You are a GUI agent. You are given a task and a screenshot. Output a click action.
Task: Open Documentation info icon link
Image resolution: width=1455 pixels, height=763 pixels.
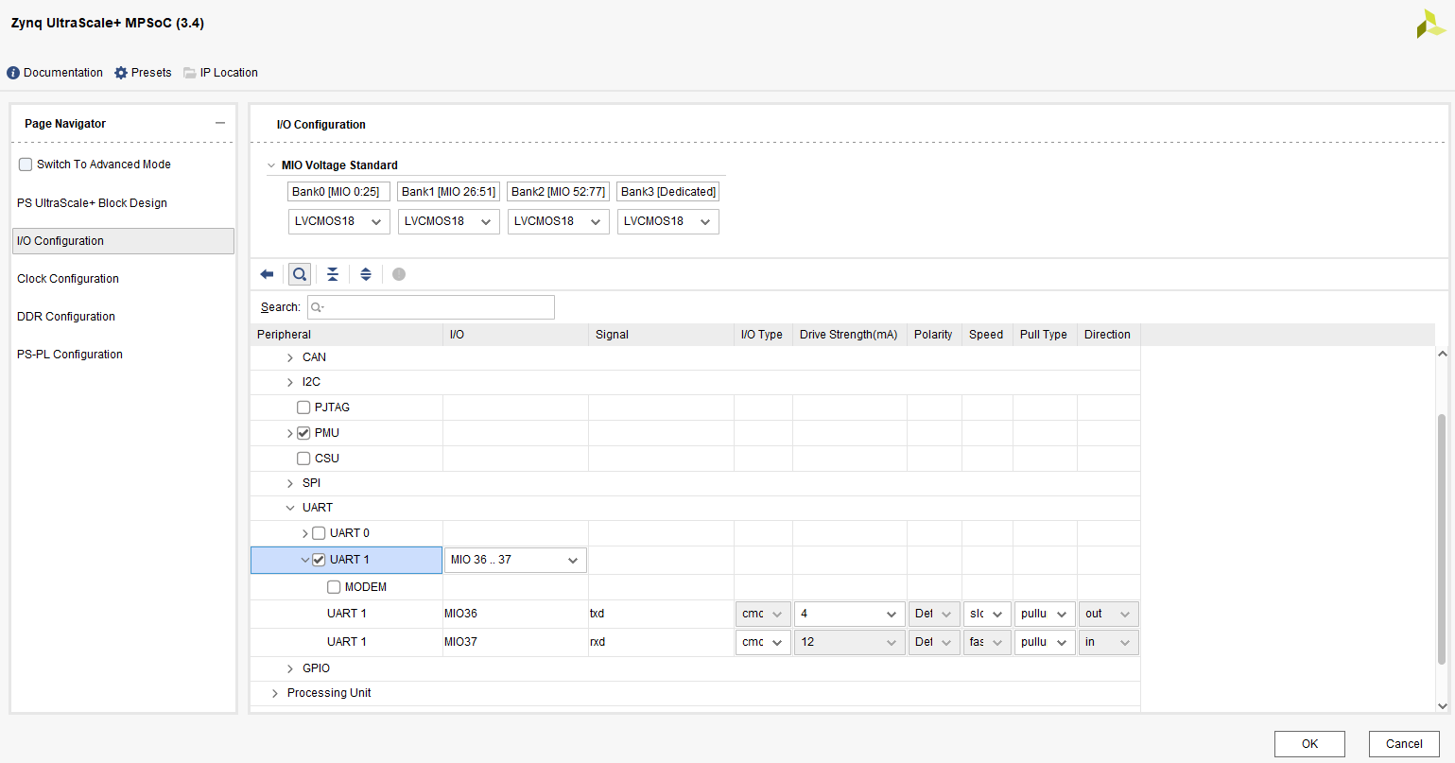[55, 73]
